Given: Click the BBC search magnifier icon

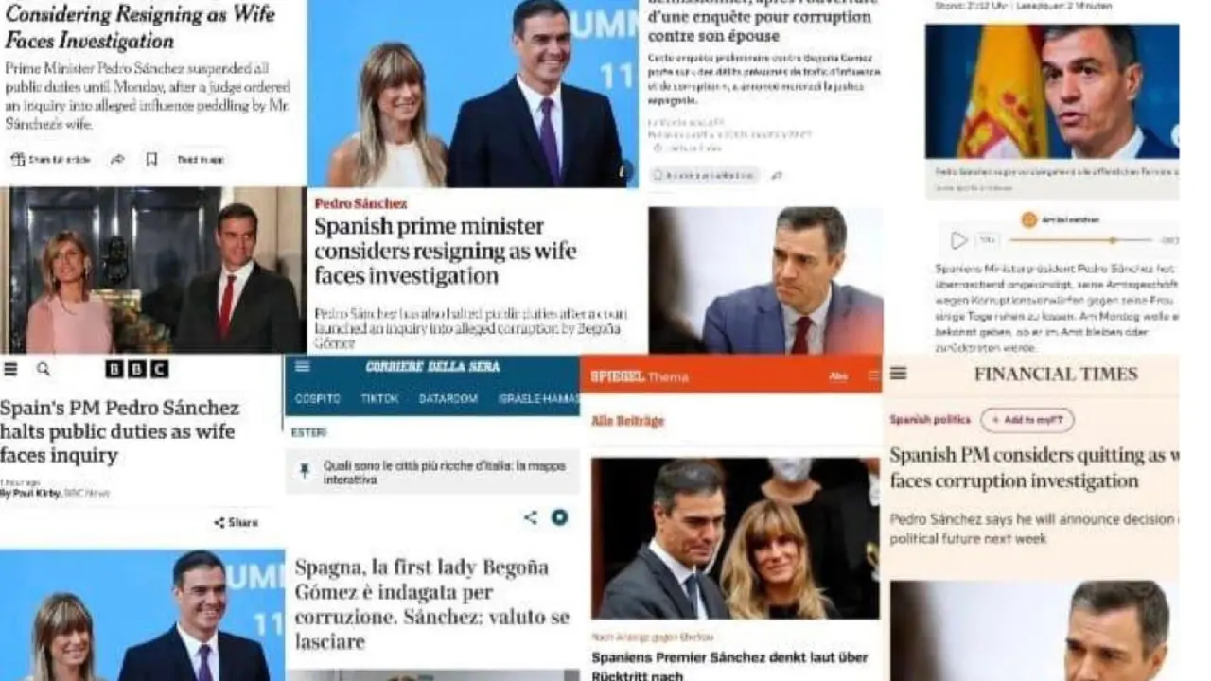Looking at the screenshot, I should pyautogui.click(x=43, y=369).
